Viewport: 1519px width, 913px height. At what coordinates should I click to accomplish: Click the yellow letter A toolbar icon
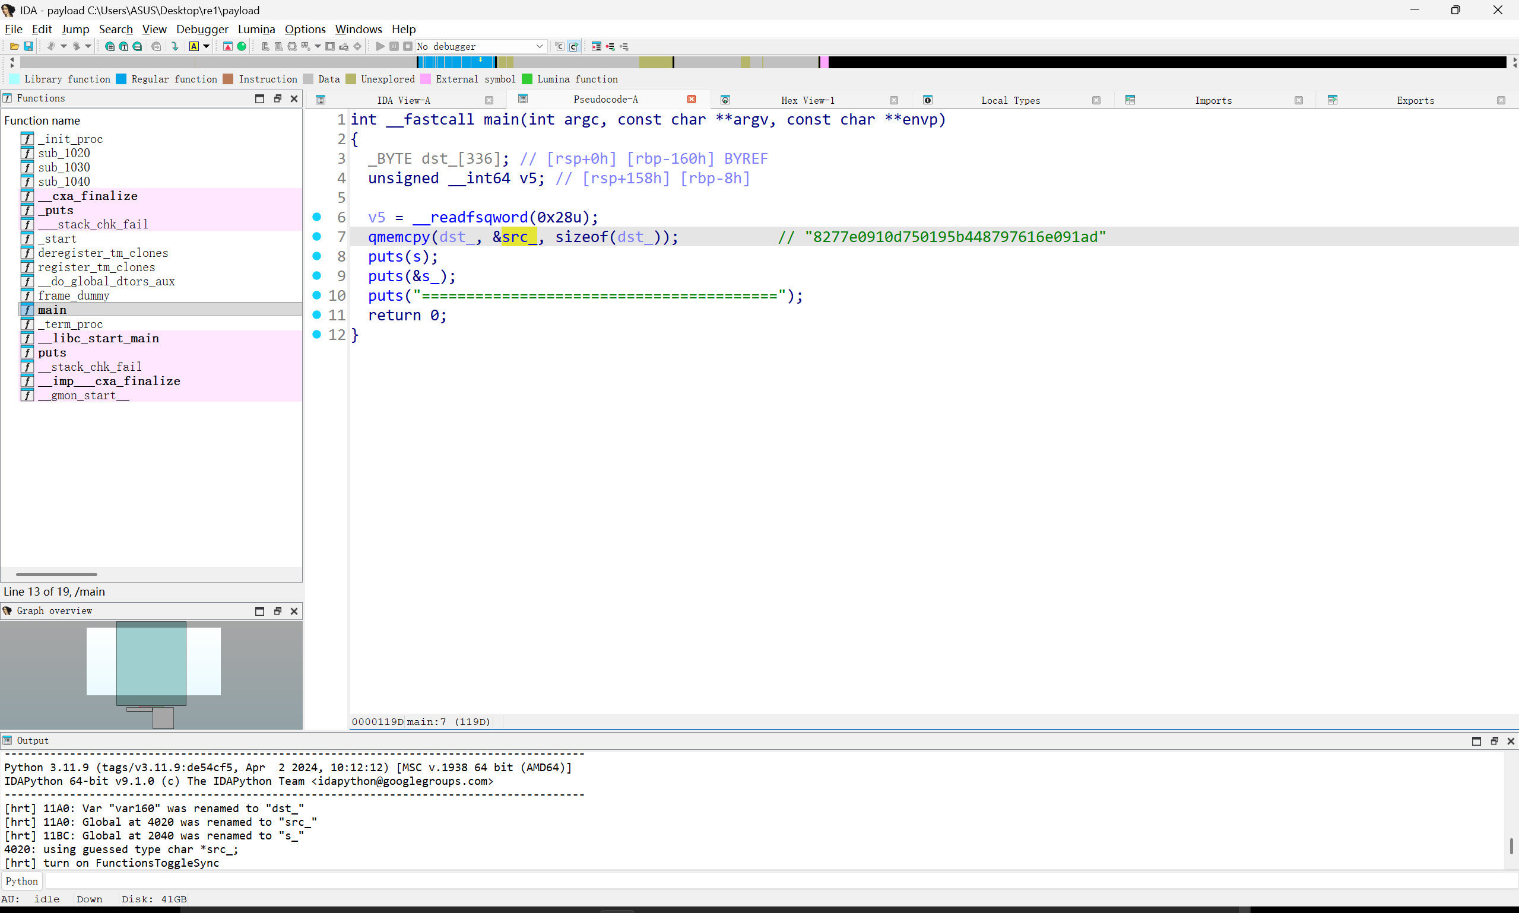[x=194, y=46]
